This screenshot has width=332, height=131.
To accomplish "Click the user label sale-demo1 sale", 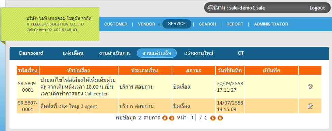I will tap(247, 8).
